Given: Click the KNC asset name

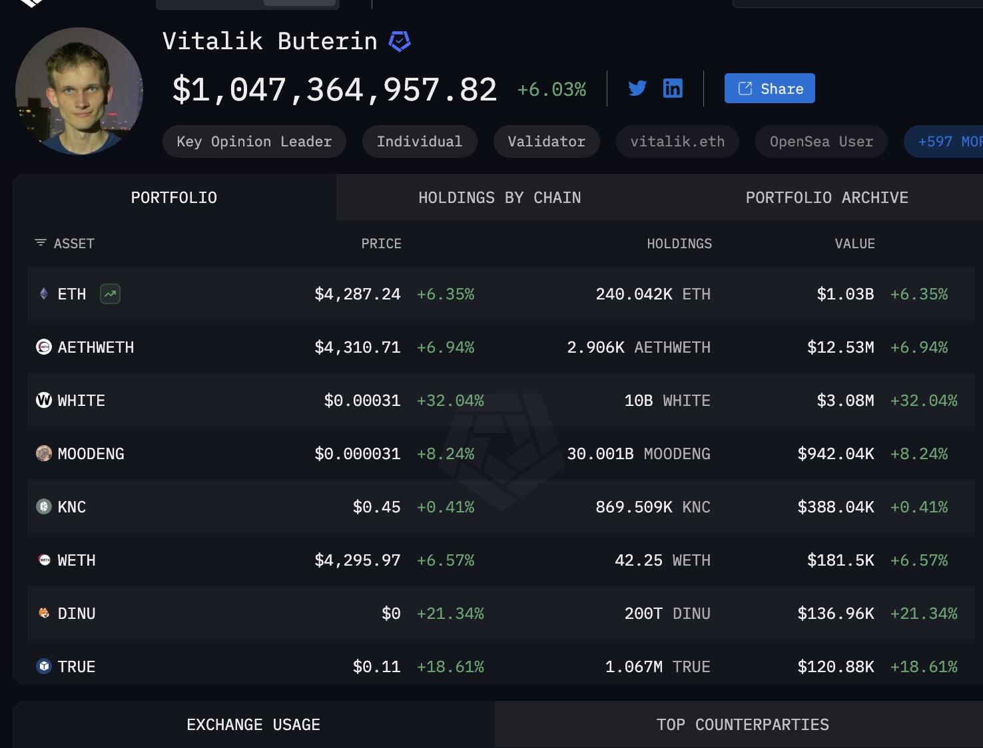Looking at the screenshot, I should [72, 507].
